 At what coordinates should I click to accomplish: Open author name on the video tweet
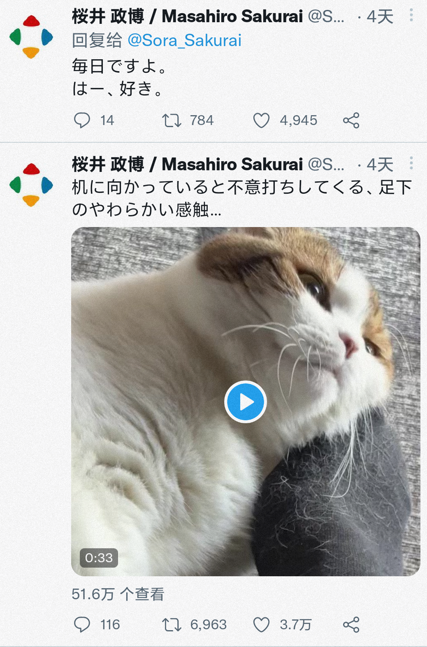(188, 164)
